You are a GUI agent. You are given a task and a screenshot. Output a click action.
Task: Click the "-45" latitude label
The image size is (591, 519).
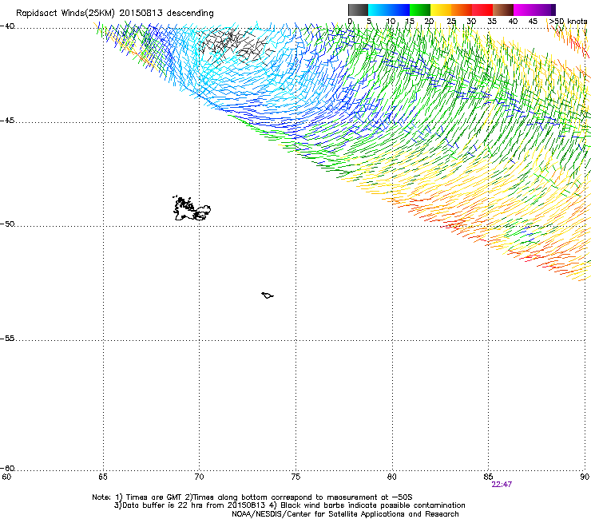pos(7,121)
